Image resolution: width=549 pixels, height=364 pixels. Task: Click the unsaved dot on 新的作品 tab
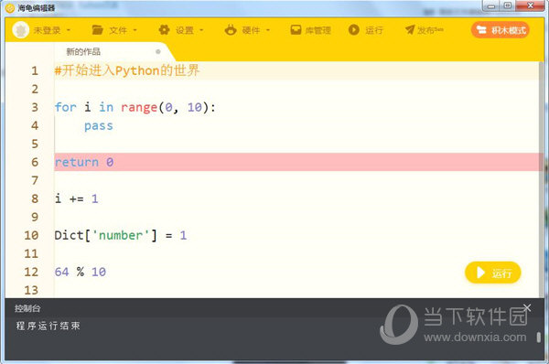[158, 52]
